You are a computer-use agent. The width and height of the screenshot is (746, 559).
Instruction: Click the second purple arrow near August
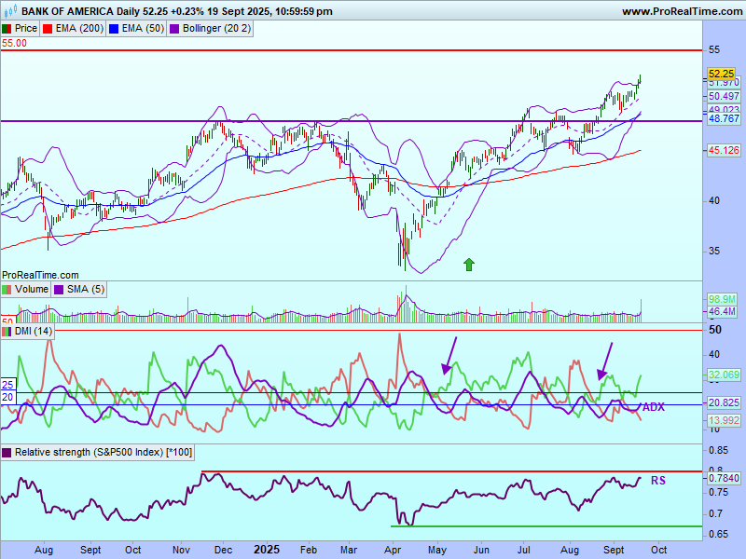(606, 361)
